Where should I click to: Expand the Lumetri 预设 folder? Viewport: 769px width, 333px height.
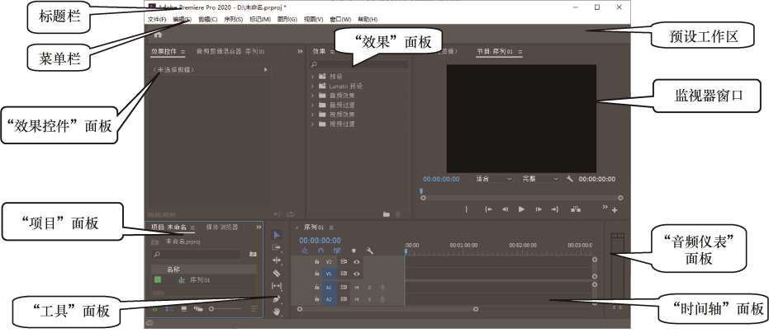pyautogui.click(x=313, y=86)
